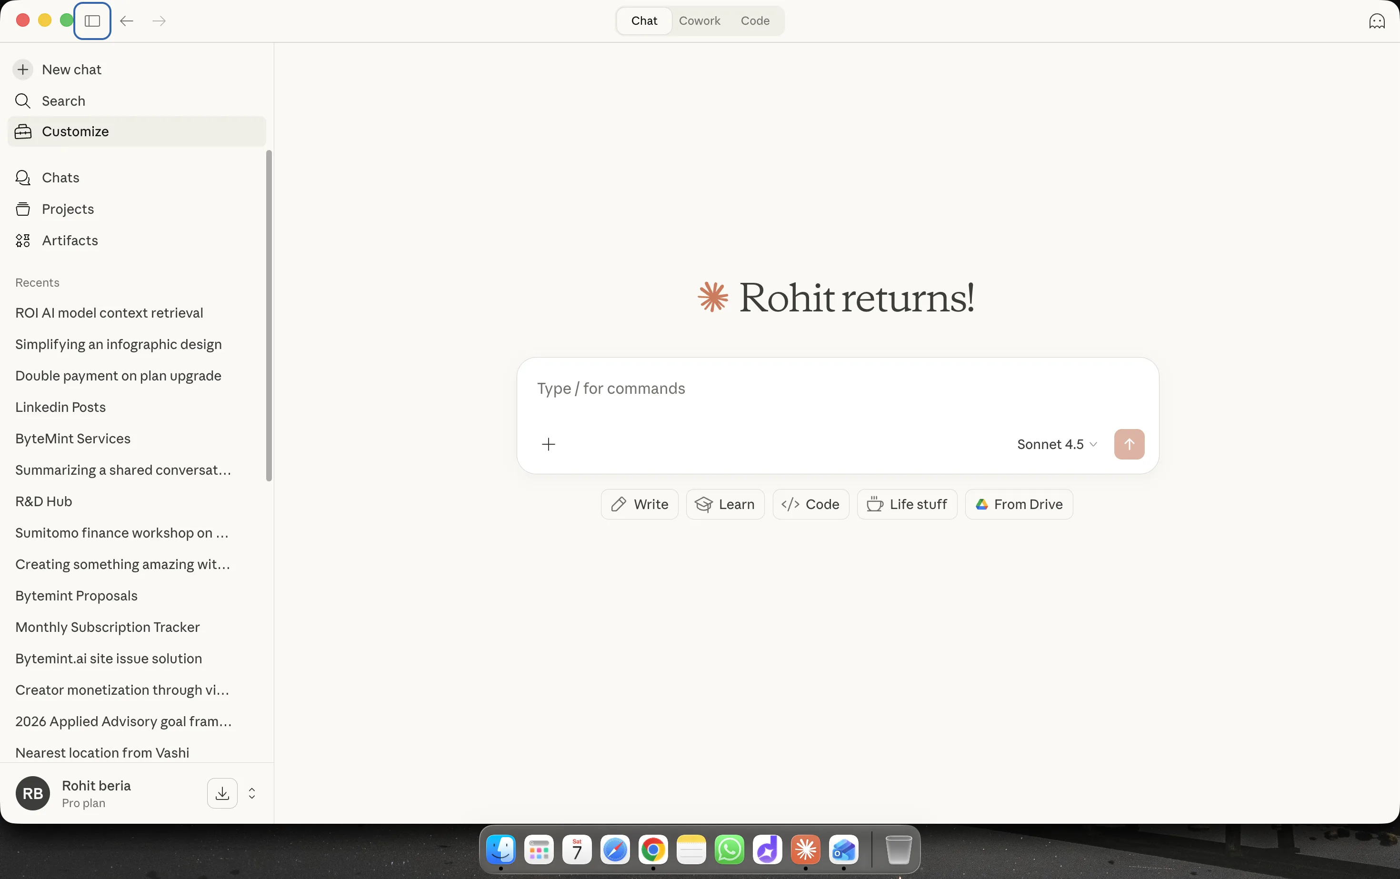Open the Life stuff suggestion

click(x=907, y=505)
